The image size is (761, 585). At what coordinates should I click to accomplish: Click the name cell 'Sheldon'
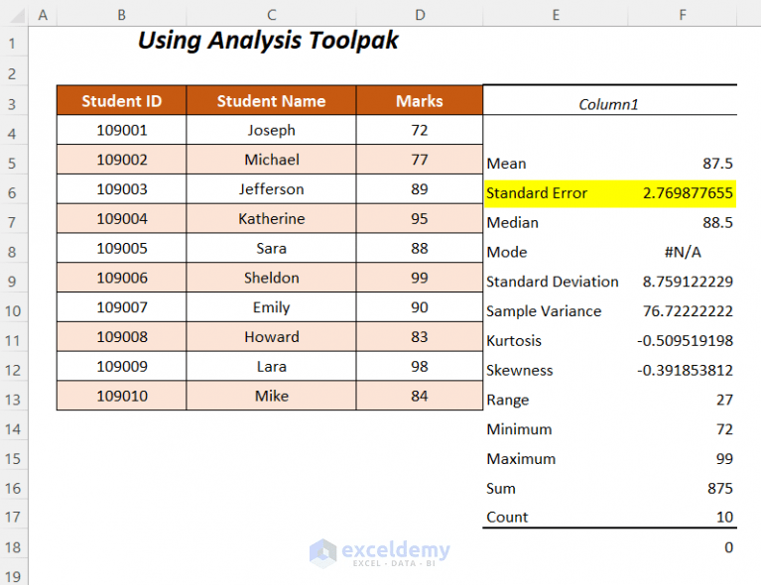point(271,278)
